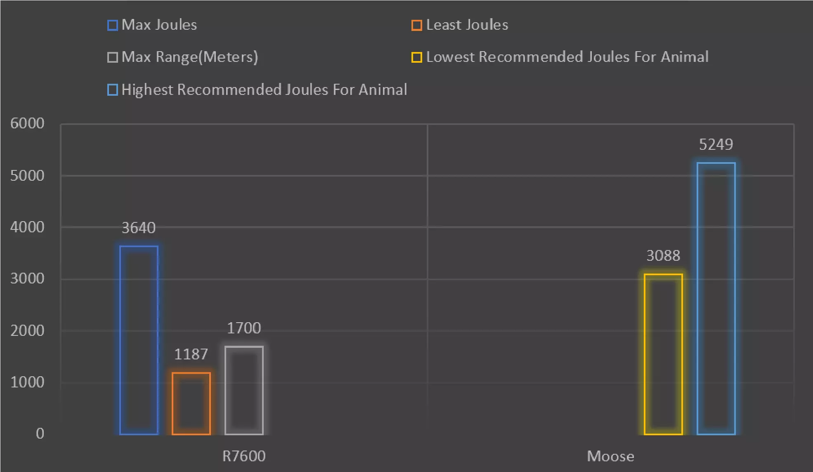
Task: Click the orange Least Joules bar
Action: click(191, 404)
